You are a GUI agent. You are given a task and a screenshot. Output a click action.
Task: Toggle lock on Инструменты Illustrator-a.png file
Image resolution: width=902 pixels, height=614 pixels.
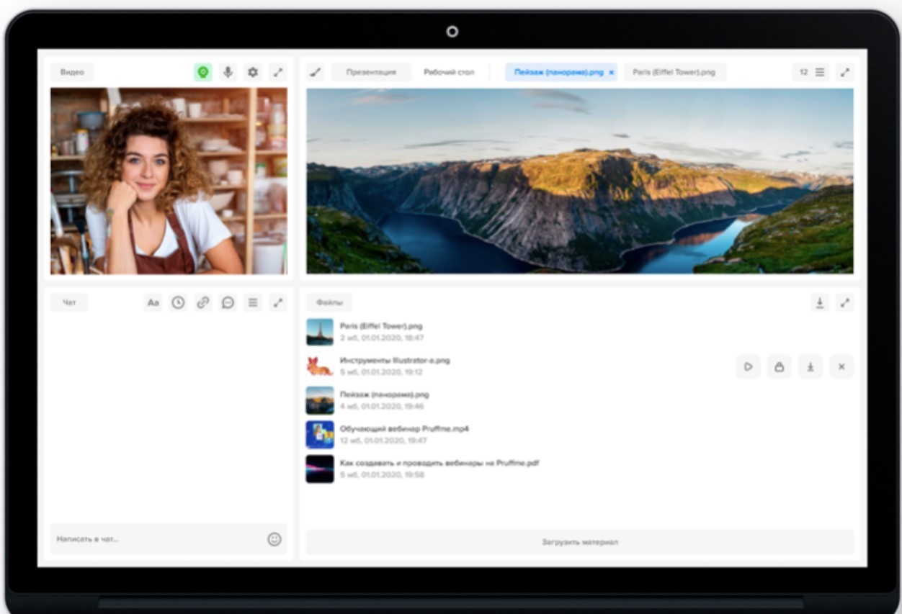tap(779, 366)
